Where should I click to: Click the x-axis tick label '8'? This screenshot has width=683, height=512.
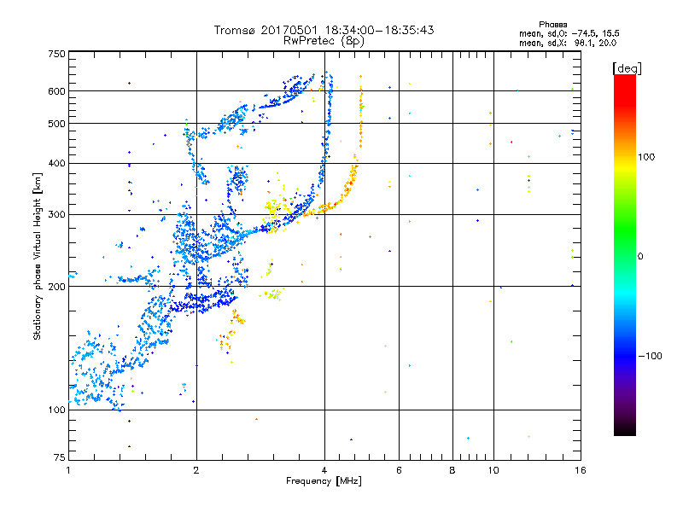pos(452,470)
